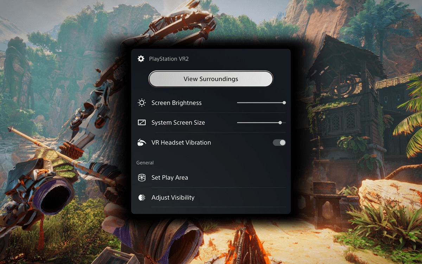422x264 pixels.
Task: Click the right end of System Screen Size slider
Action: click(285, 122)
